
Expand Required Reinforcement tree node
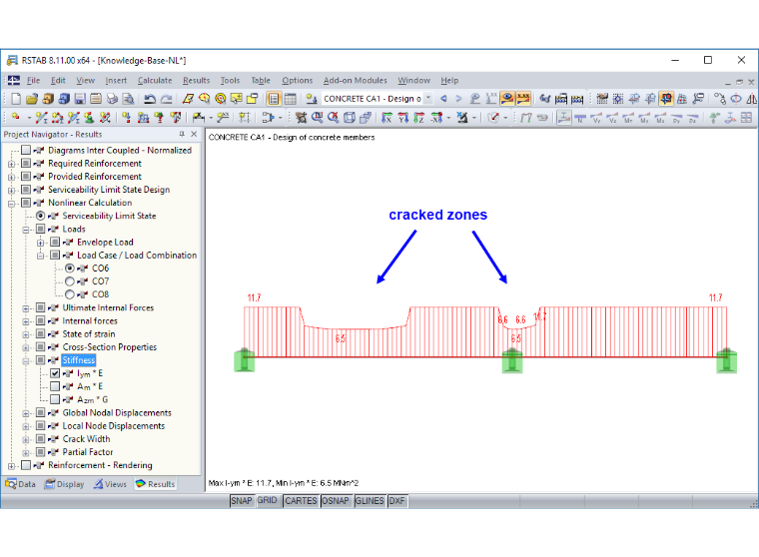pyautogui.click(x=11, y=164)
